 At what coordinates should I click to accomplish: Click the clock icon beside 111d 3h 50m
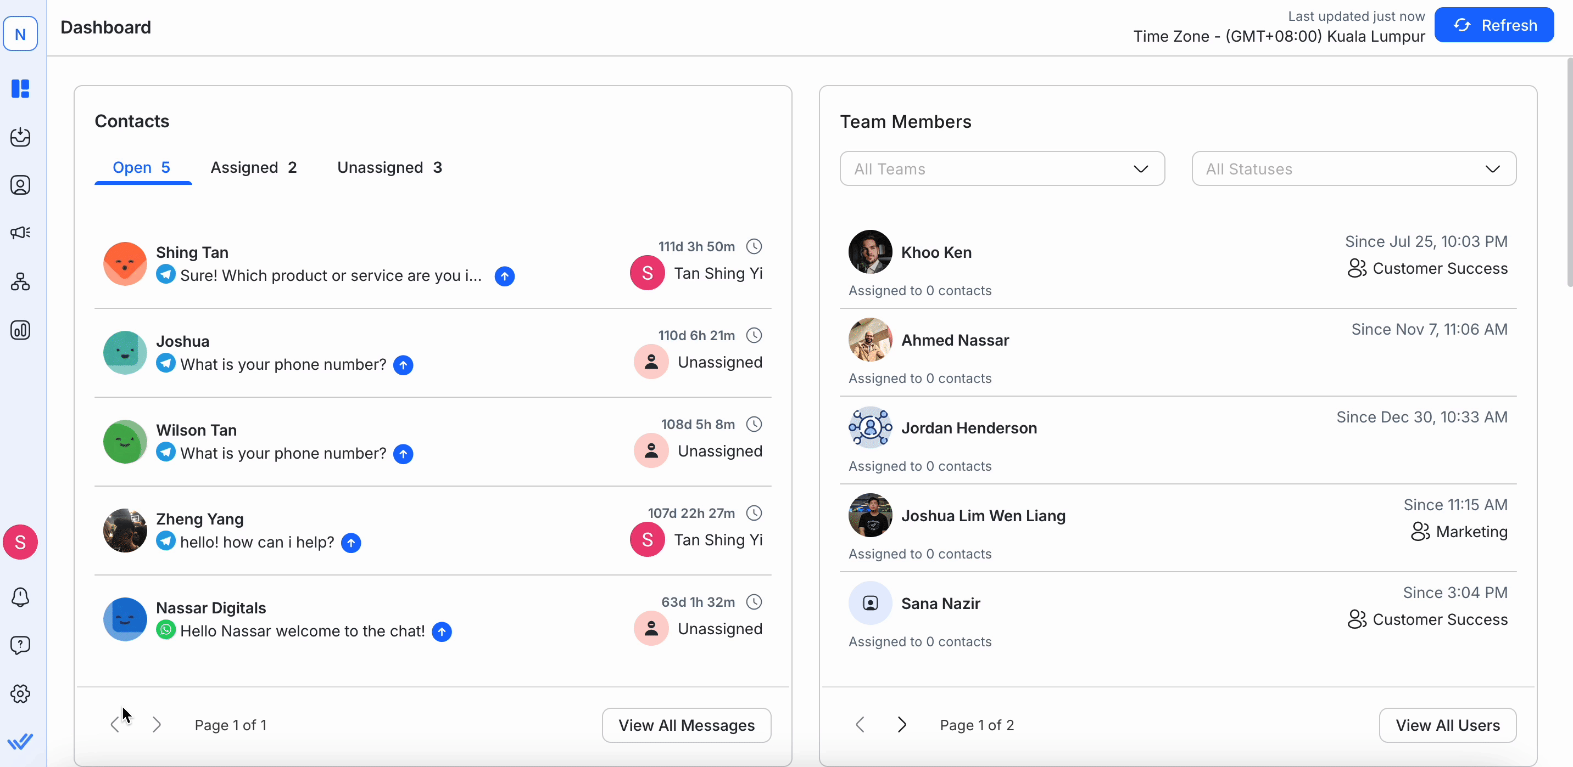[x=754, y=246]
